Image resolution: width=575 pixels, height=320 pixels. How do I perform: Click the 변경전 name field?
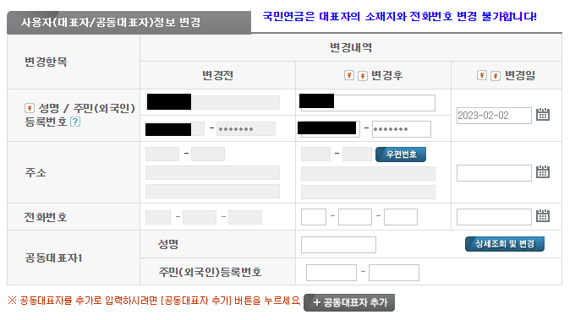pos(213,102)
